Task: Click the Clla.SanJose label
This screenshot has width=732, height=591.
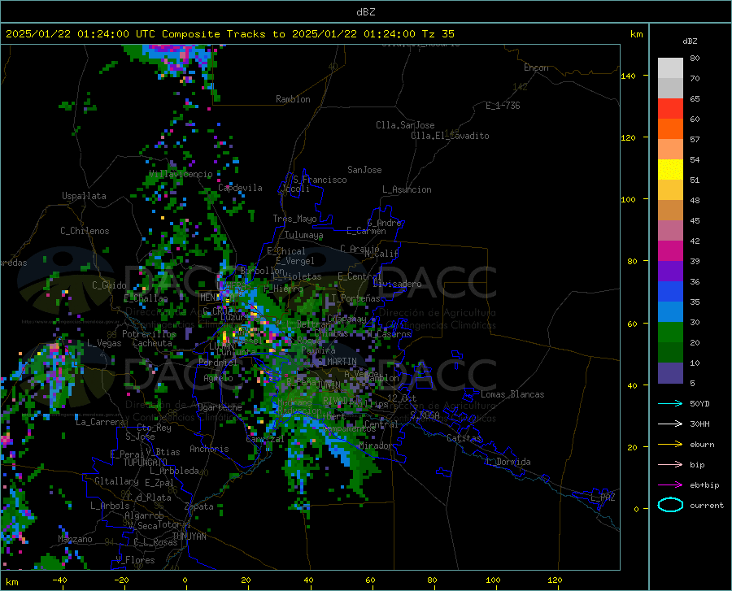Action: click(x=405, y=125)
